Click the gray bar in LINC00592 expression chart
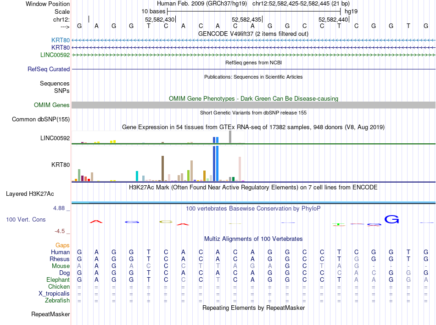 230,137
